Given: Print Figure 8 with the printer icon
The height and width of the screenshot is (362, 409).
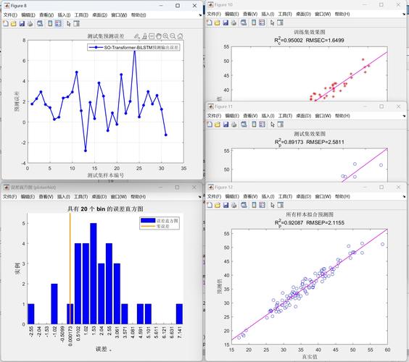Looking at the screenshot, I should point(30,24).
